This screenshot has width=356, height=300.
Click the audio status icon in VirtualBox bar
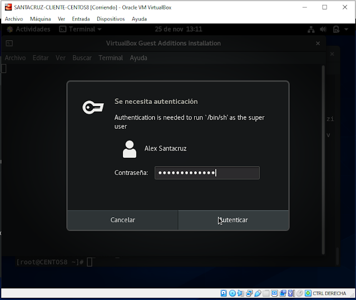241,293
